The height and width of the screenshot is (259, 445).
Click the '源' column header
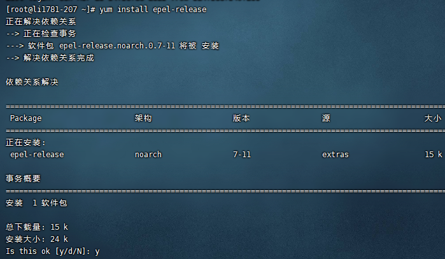(326, 118)
